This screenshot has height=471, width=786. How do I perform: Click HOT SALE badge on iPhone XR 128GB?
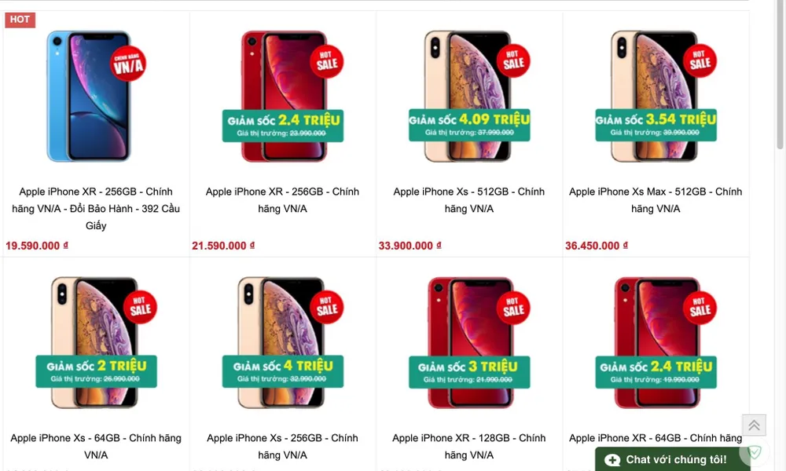[513, 308]
